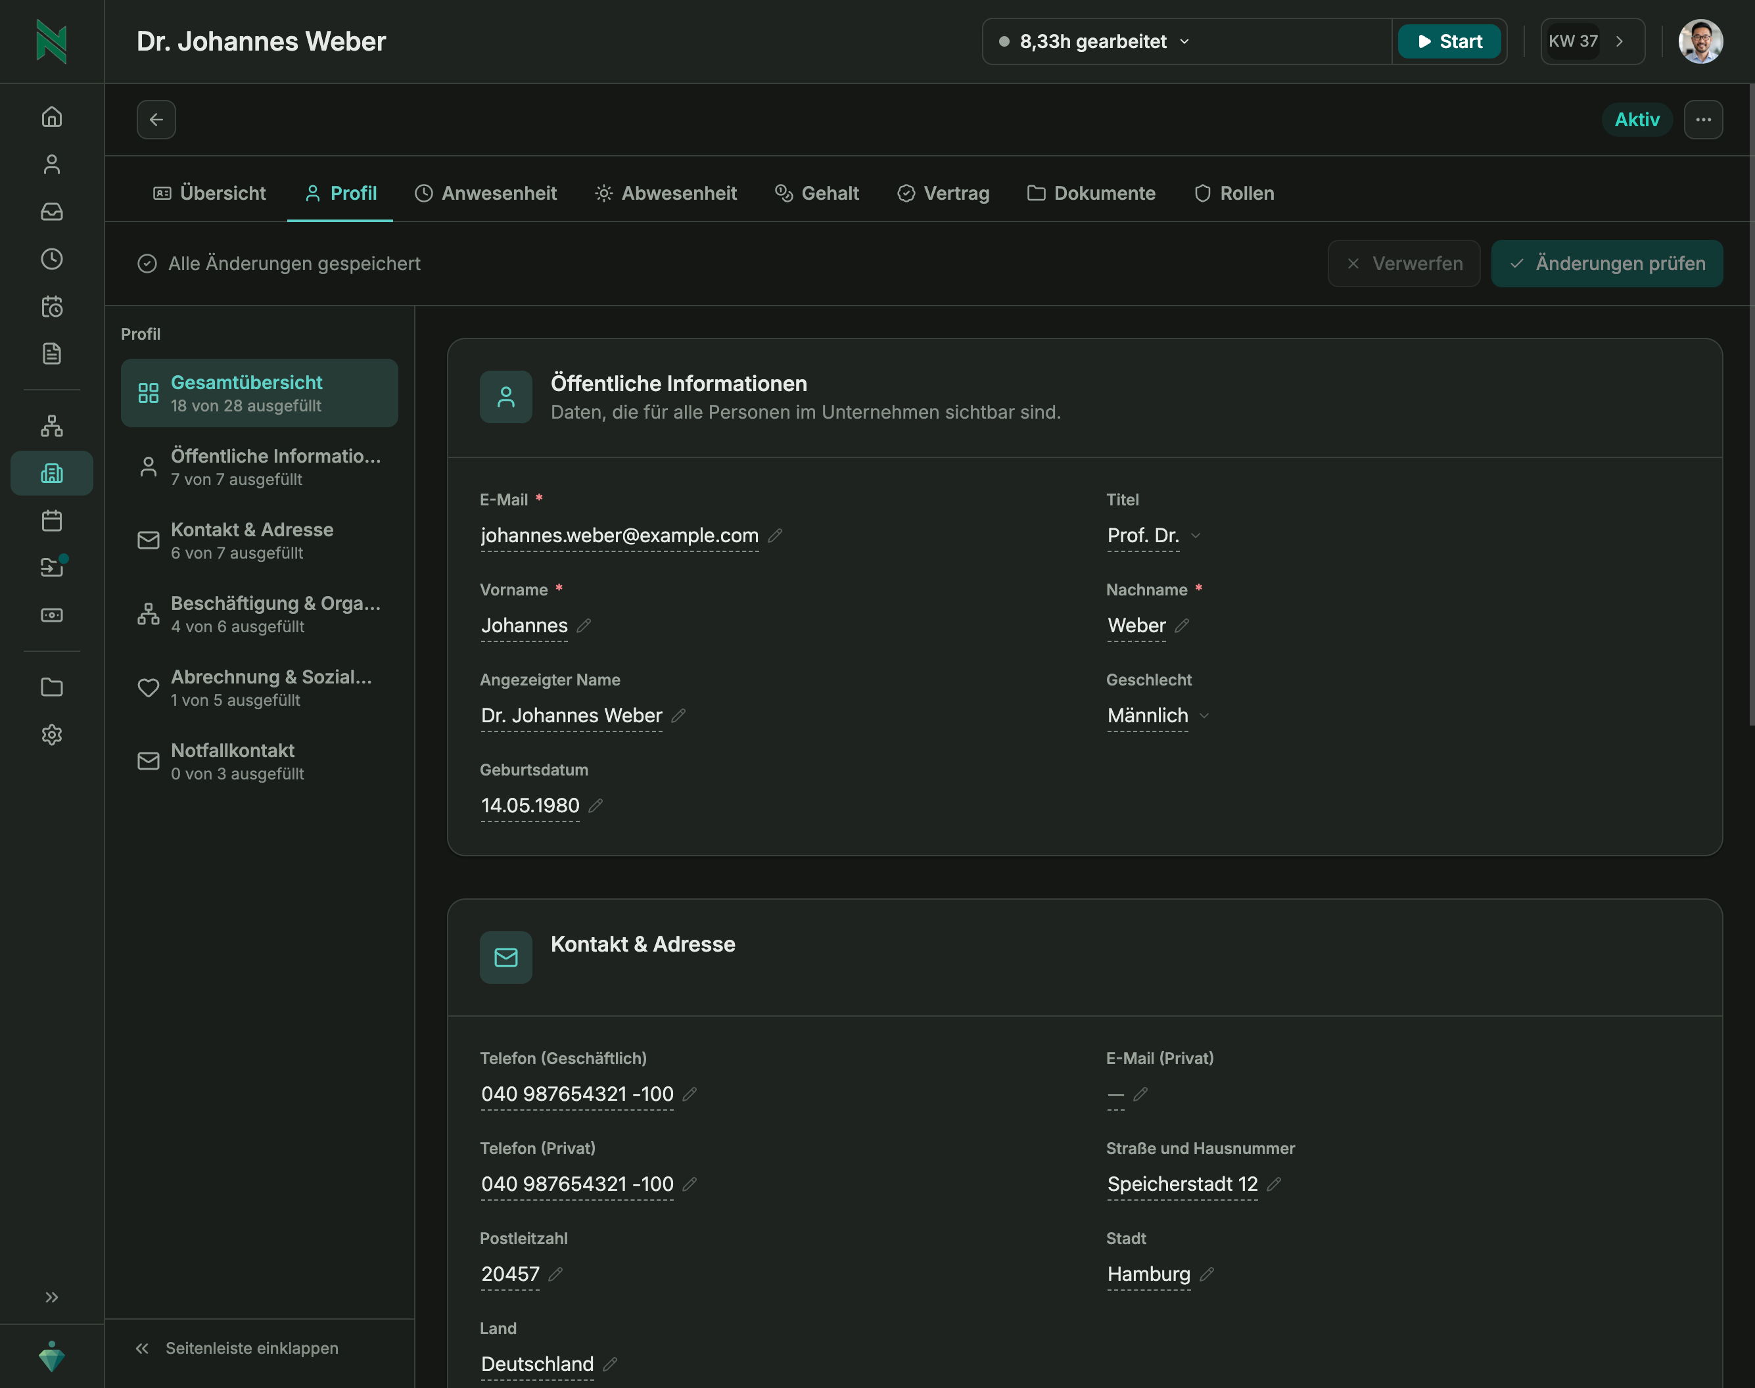The width and height of the screenshot is (1755, 1388).
Task: Click the Öffentliche Informationen card person icon
Action: (505, 396)
